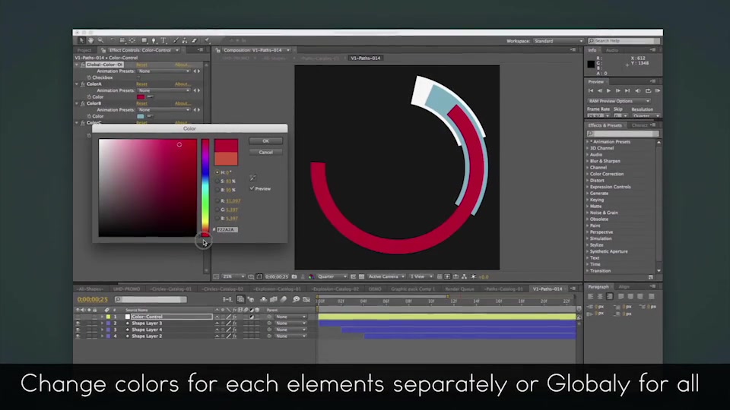
Task: Select the Type text tool
Action: [x=163, y=41]
